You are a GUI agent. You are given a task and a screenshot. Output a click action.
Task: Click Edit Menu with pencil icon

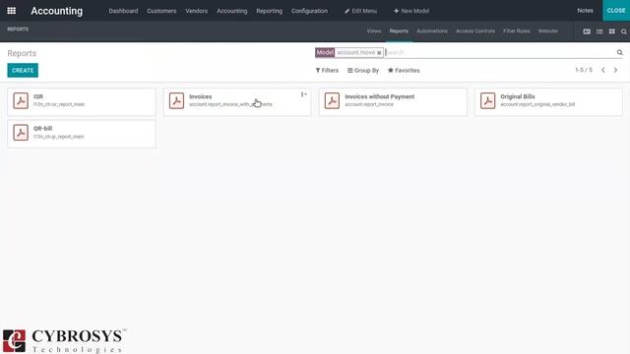361,11
